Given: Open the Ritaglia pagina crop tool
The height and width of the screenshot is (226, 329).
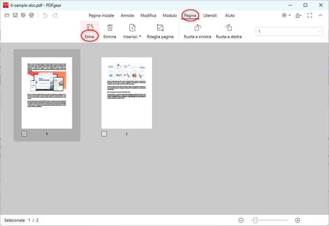Looking at the screenshot, I should click(x=160, y=30).
